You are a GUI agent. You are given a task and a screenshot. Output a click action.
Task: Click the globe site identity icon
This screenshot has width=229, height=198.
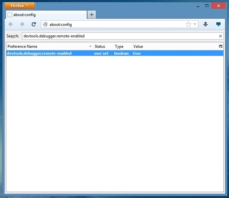point(45,25)
